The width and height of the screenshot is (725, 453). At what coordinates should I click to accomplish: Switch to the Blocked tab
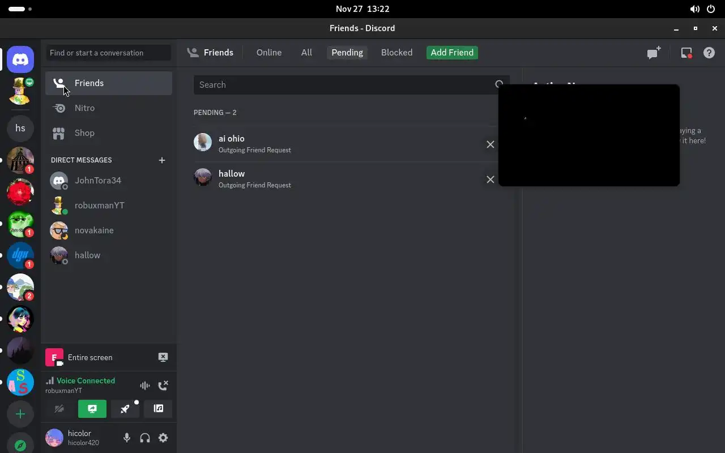click(x=396, y=53)
